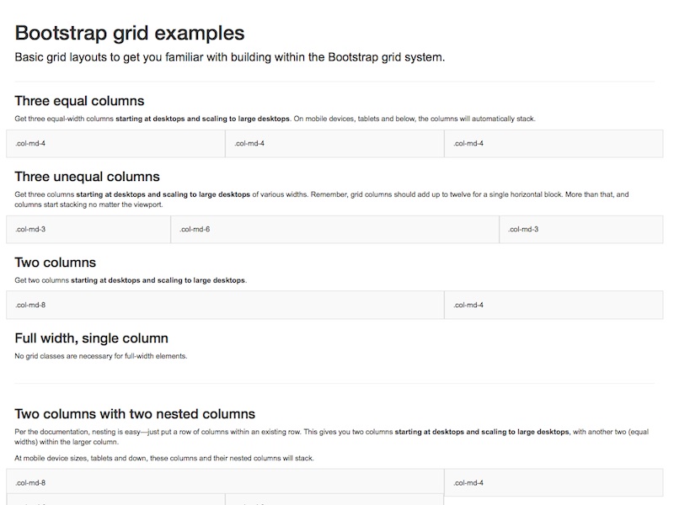Click the wide .col-md-6 cell
Image resolution: width=674 pixels, height=505 pixels.
pyautogui.click(x=334, y=230)
